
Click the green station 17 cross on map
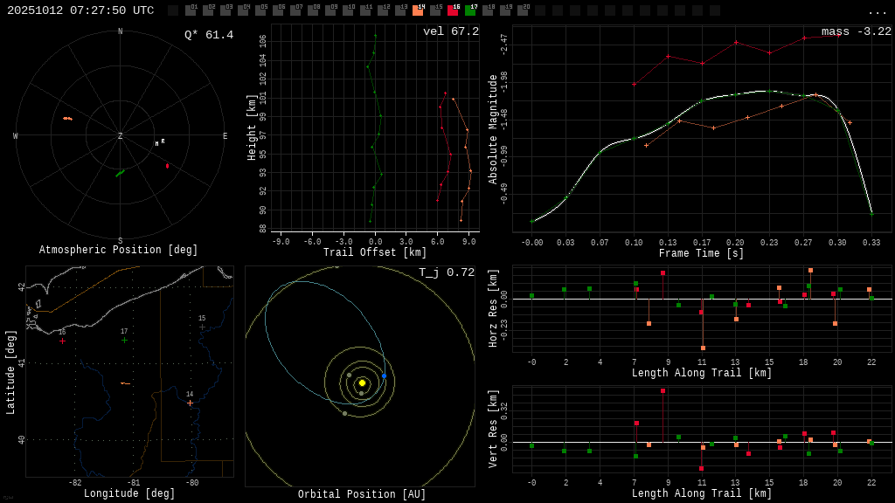click(x=124, y=340)
